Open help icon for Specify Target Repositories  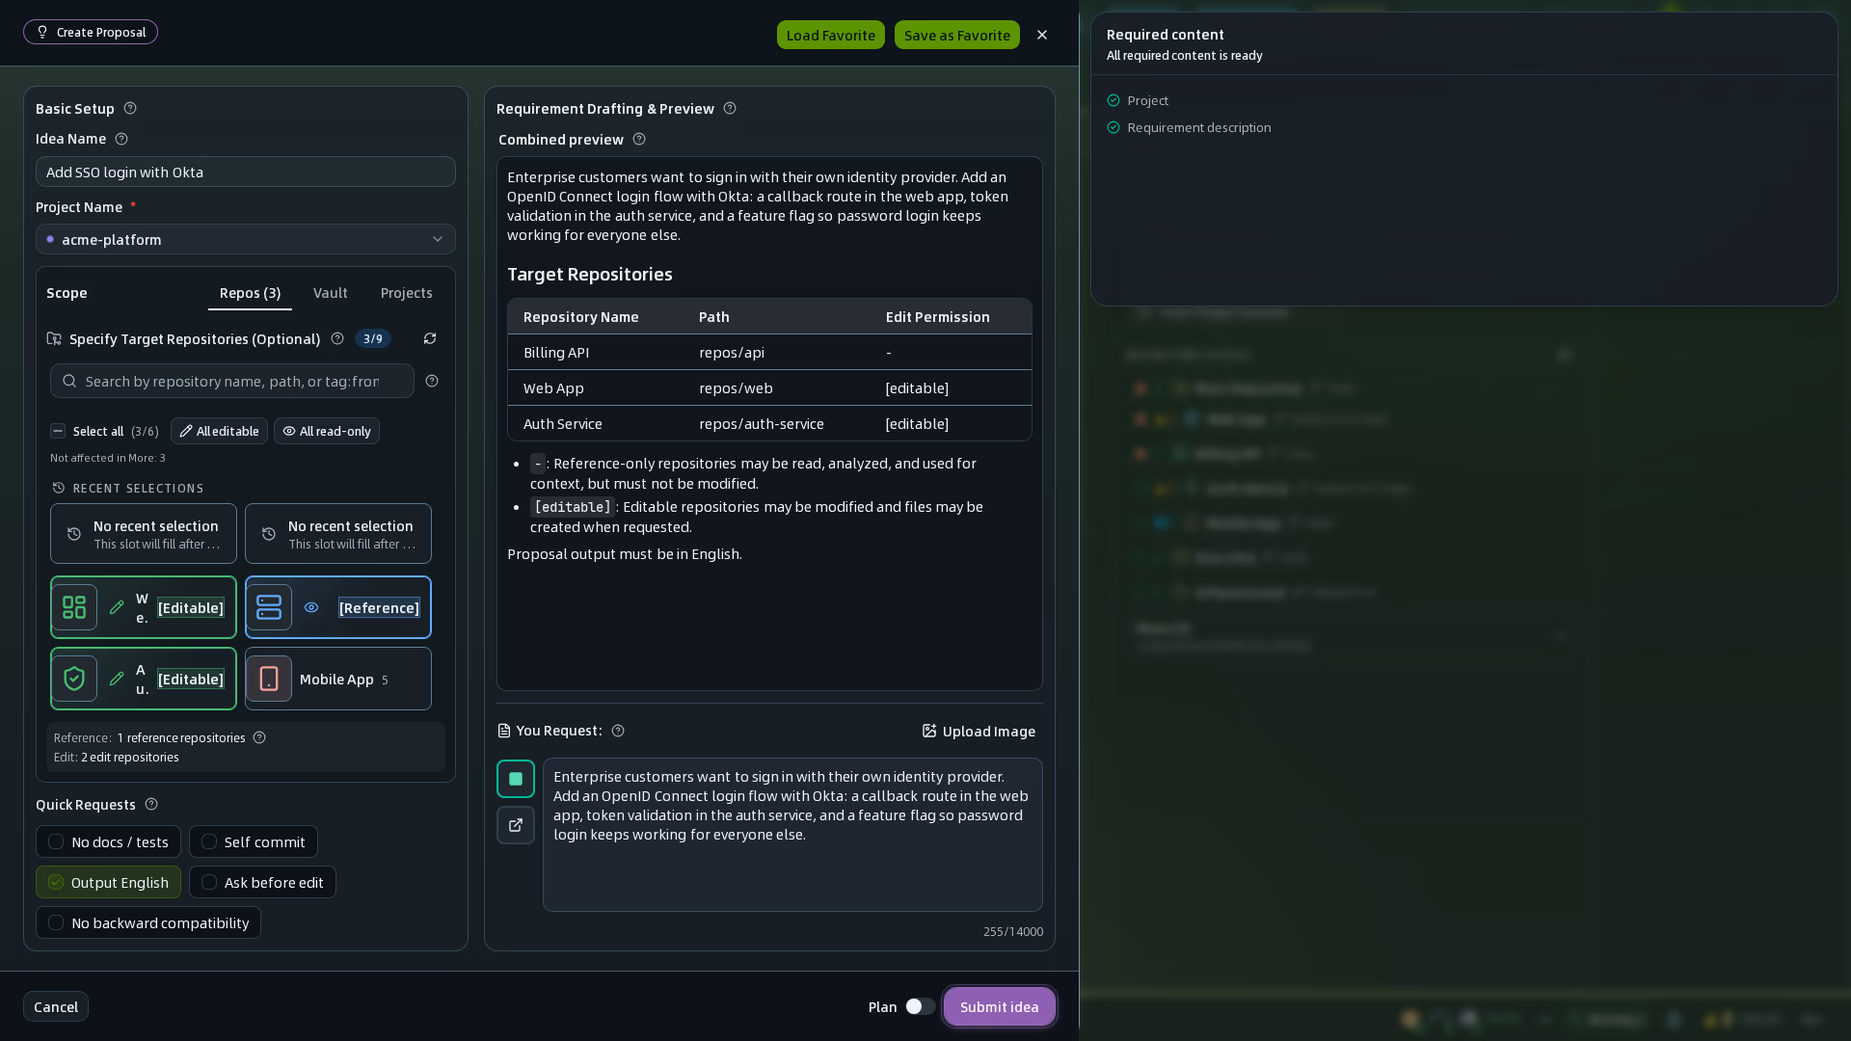(x=337, y=338)
